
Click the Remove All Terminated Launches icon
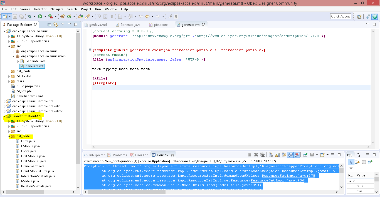(x=262, y=155)
